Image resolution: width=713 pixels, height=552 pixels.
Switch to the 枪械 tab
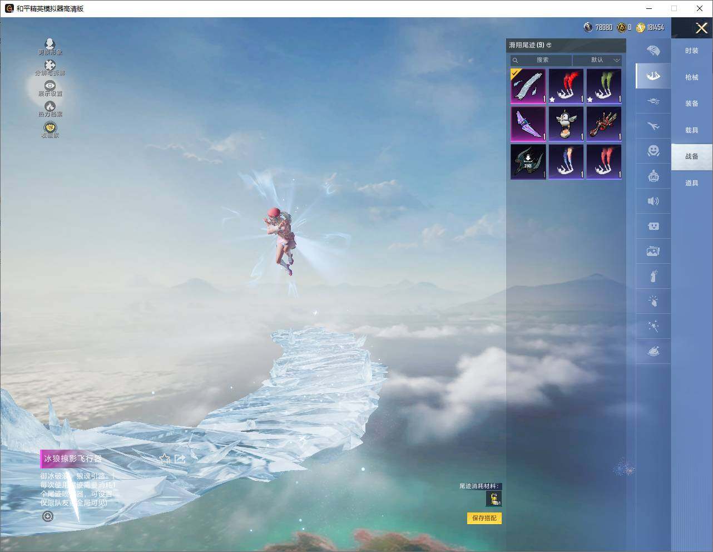coord(692,77)
